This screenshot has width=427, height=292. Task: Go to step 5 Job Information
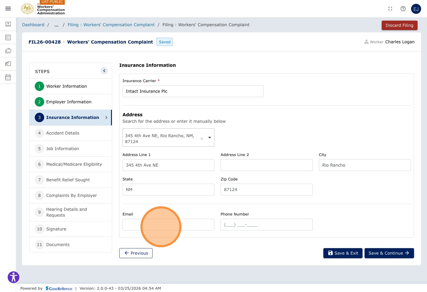[71, 149]
